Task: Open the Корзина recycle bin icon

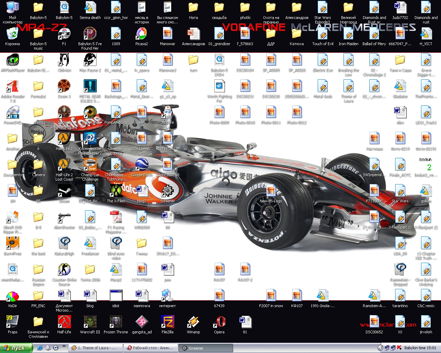Action: 12,37
